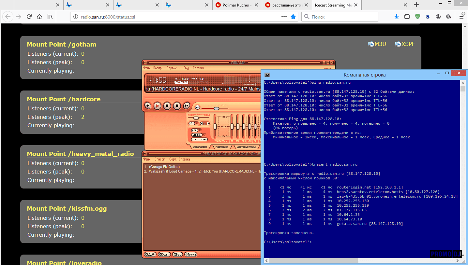Click the Firefox bookmark star icon
Image resolution: width=468 pixels, height=265 pixels.
293,17
